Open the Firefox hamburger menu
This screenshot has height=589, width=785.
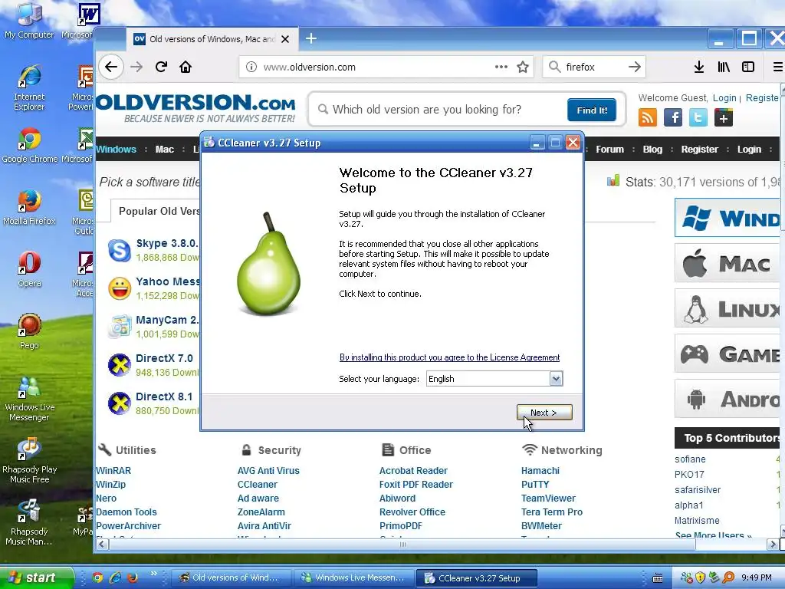[777, 67]
